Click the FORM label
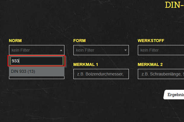This screenshot has height=122, width=184. point(79,41)
